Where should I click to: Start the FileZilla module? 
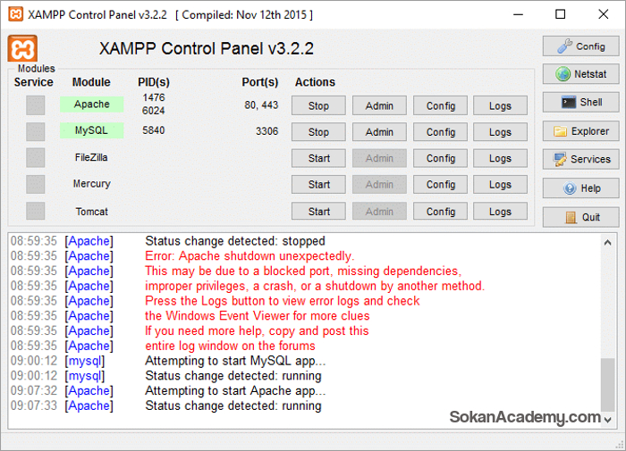tap(318, 158)
